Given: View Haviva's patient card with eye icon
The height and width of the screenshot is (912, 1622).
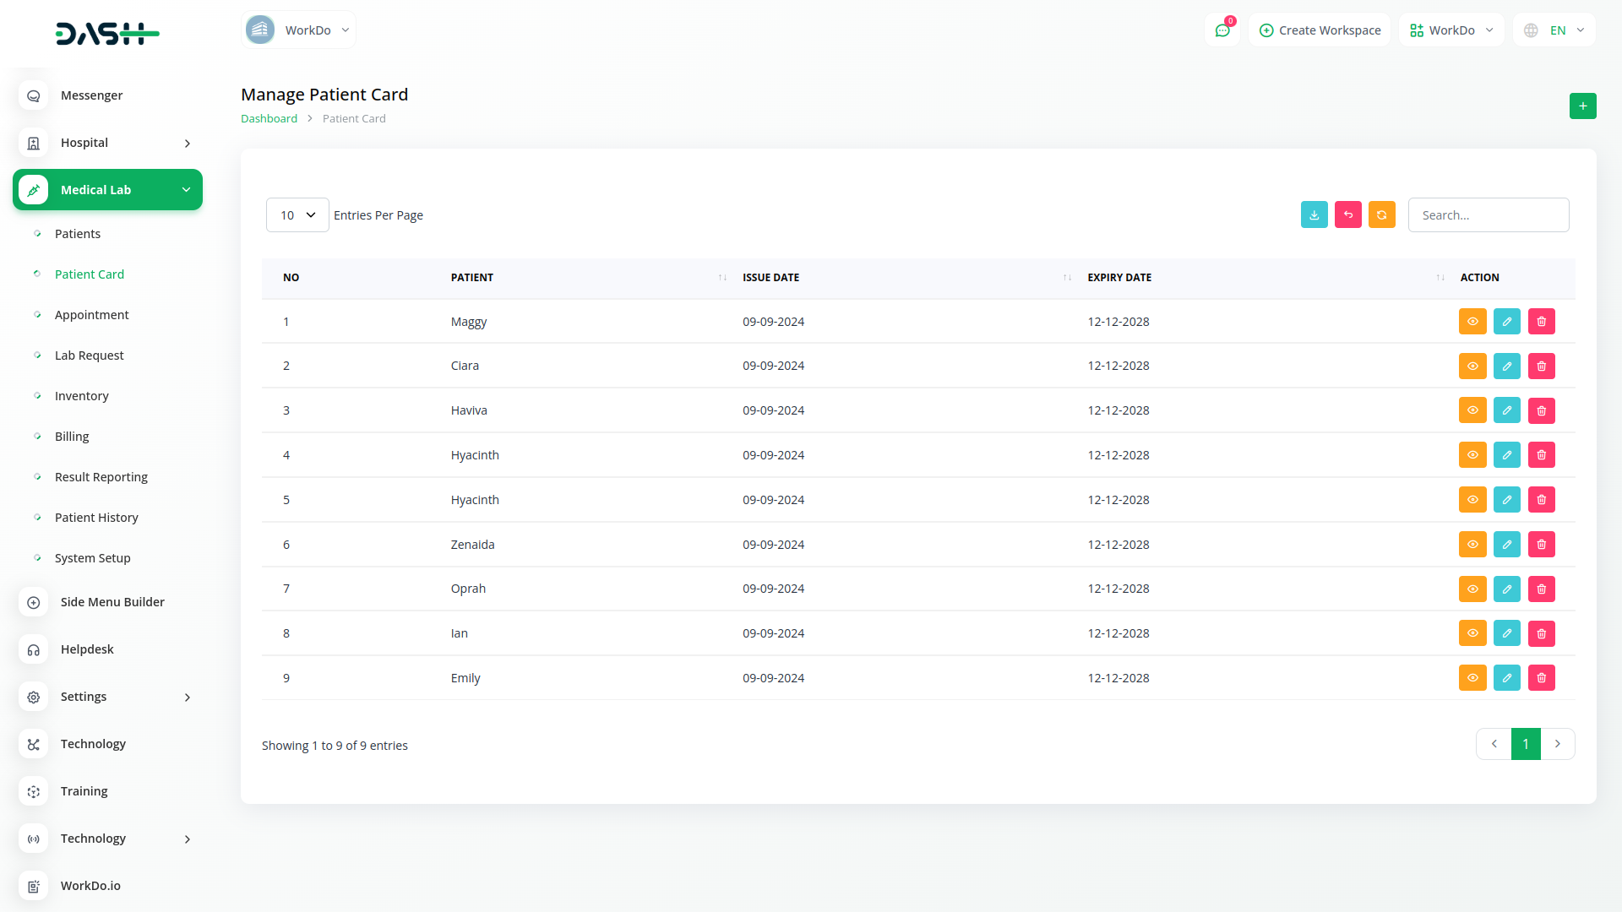Looking at the screenshot, I should click(x=1472, y=410).
